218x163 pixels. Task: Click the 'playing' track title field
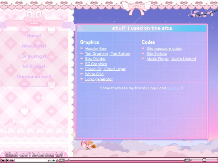pyautogui.click(x=36, y=161)
